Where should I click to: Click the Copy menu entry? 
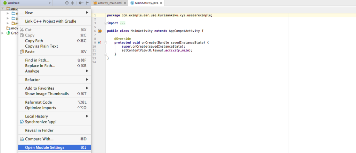click(x=55, y=35)
